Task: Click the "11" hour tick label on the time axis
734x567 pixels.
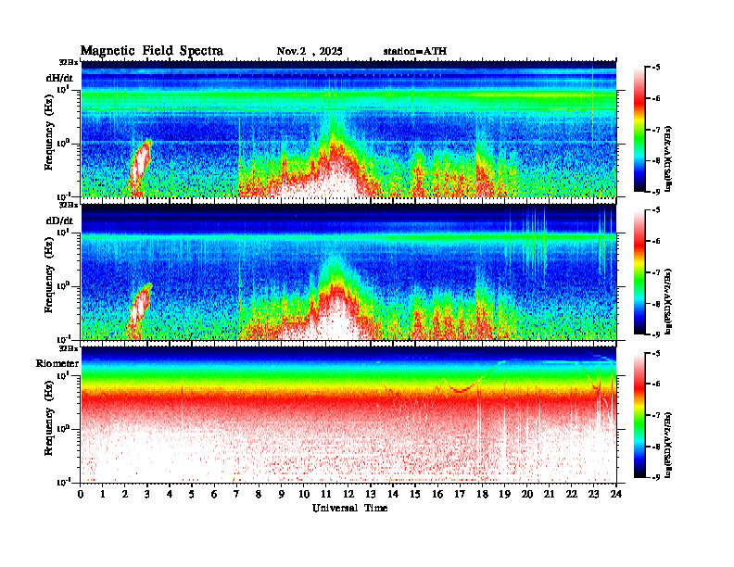Action: pyautogui.click(x=326, y=494)
